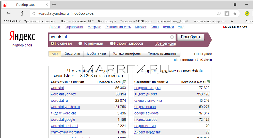Open the Деньги link
The width and height of the screenshot is (253, 138).
168,27
